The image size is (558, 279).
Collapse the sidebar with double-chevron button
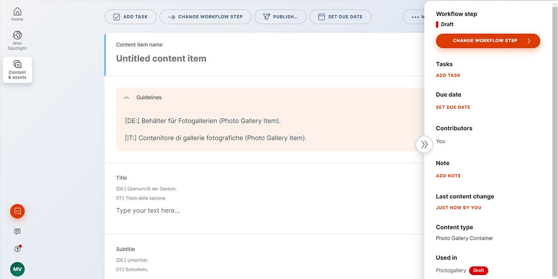(424, 145)
